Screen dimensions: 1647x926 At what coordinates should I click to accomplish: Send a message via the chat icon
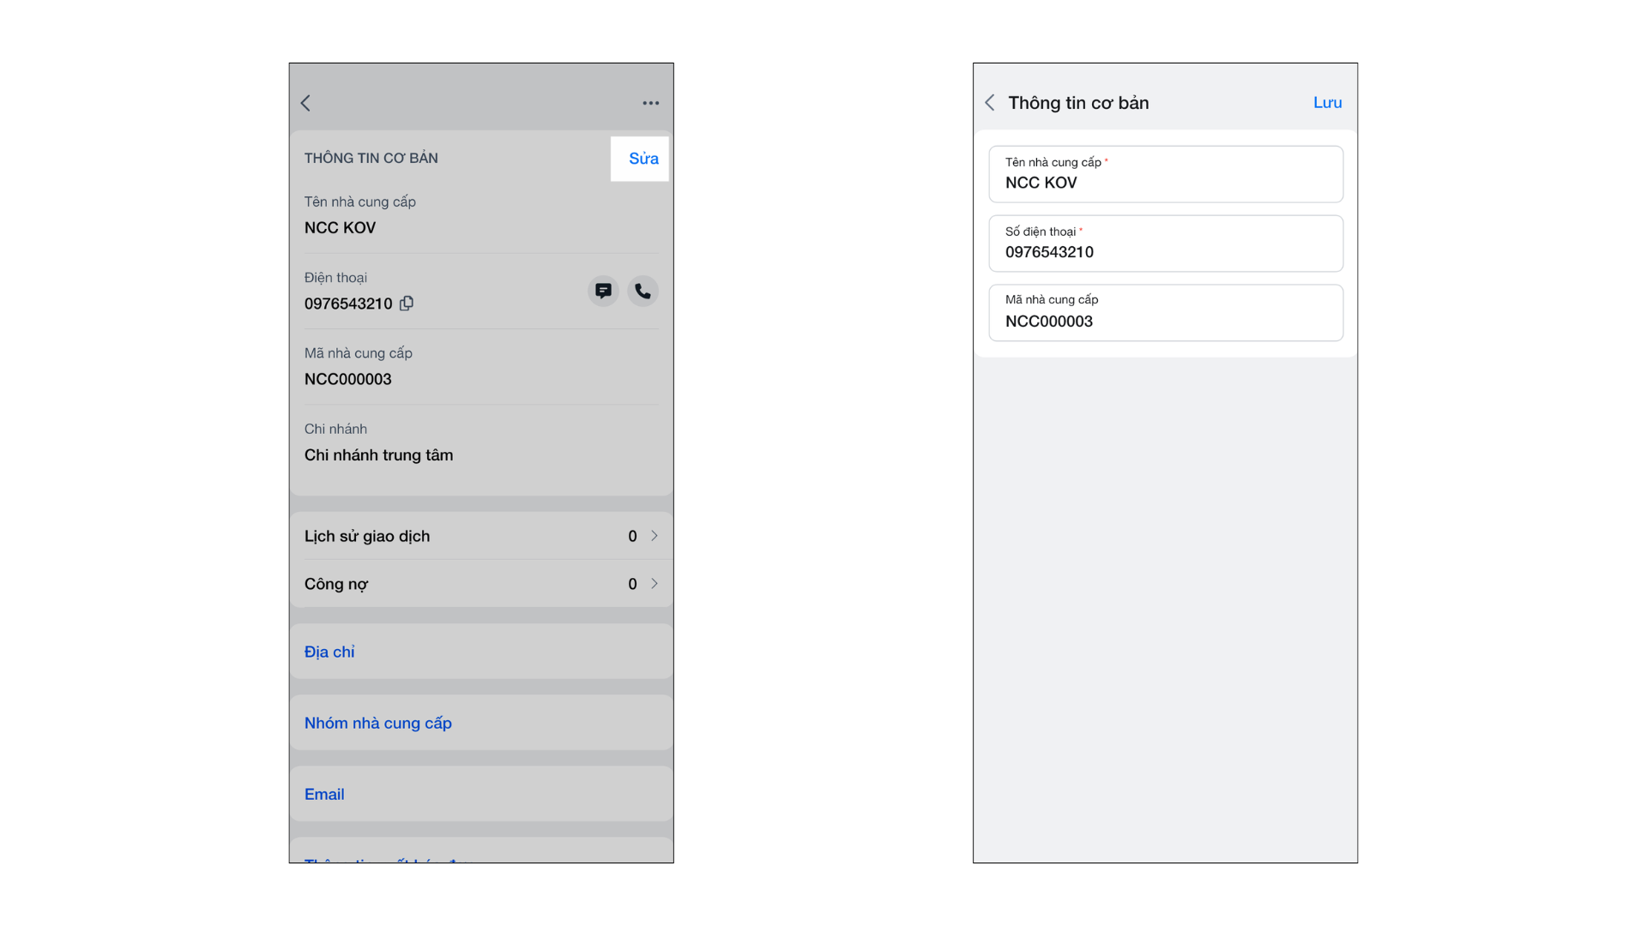603,291
